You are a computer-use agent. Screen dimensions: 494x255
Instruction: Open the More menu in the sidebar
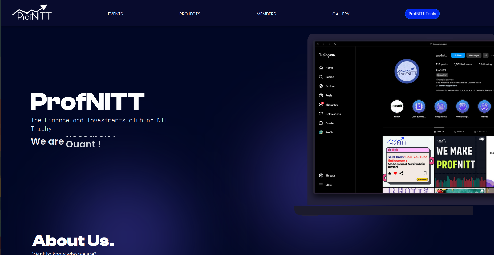pyautogui.click(x=326, y=185)
